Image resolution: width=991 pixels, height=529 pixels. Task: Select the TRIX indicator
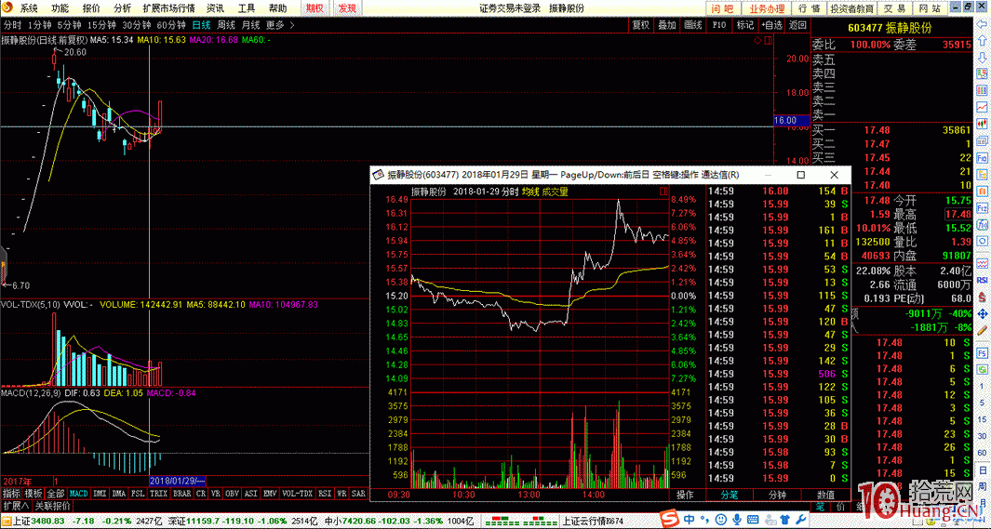pyautogui.click(x=158, y=494)
